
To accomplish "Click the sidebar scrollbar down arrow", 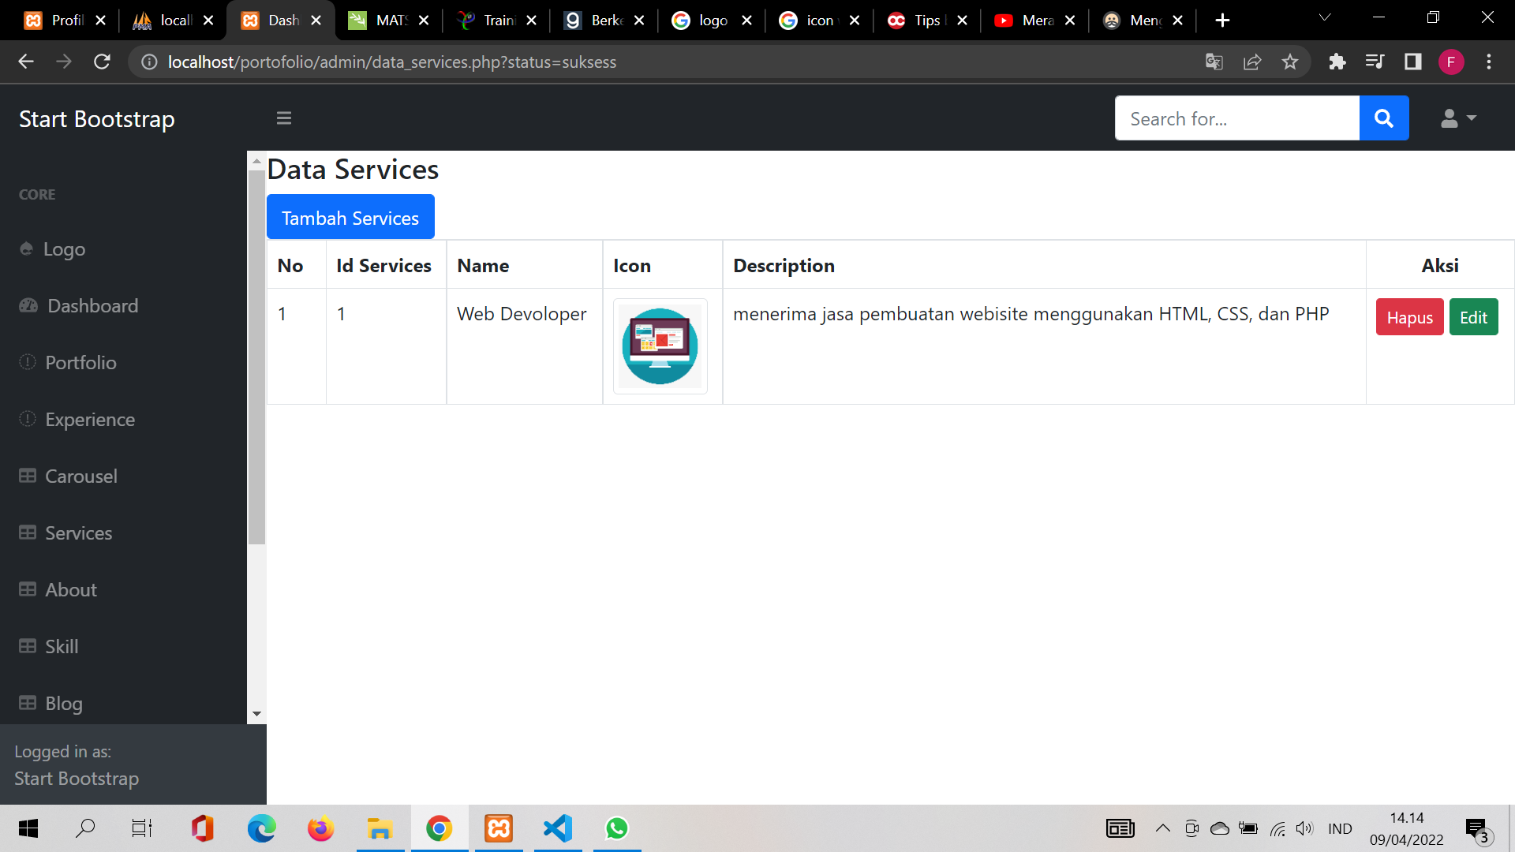I will (x=256, y=714).
